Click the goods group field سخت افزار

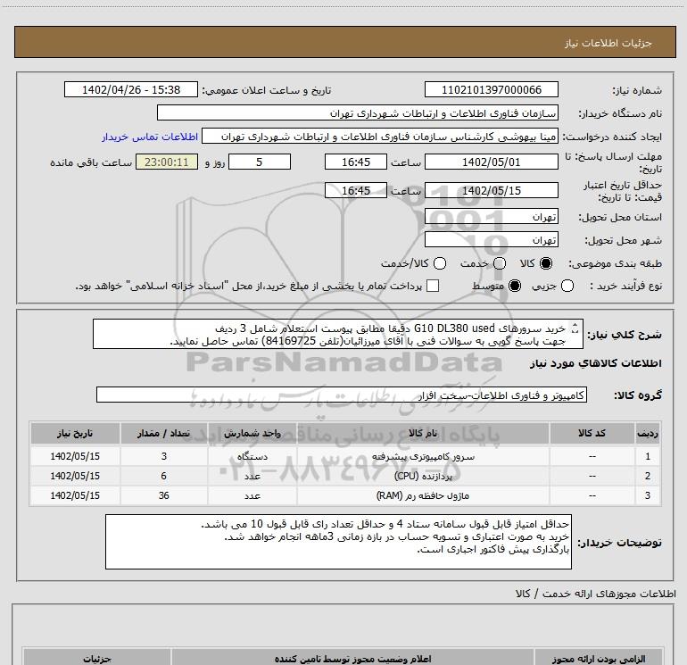(x=342, y=395)
